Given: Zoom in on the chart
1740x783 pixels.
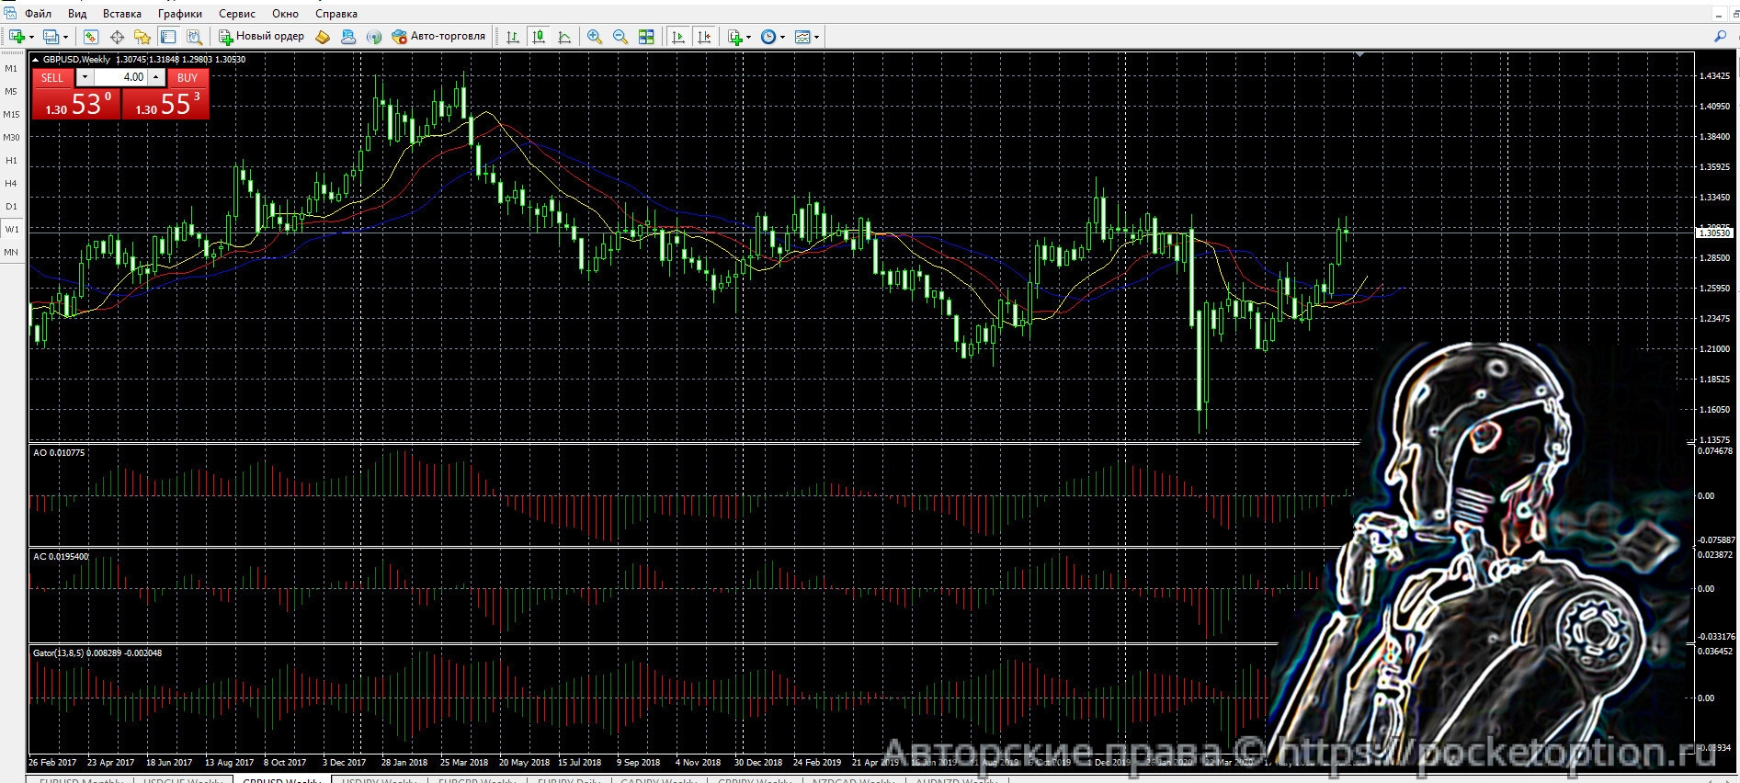Looking at the screenshot, I should [x=595, y=37].
